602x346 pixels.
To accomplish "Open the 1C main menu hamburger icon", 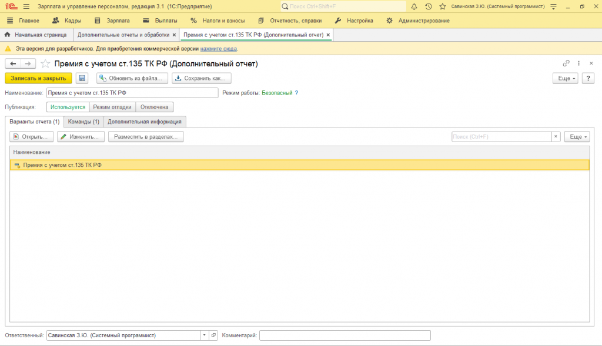I will point(26,6).
